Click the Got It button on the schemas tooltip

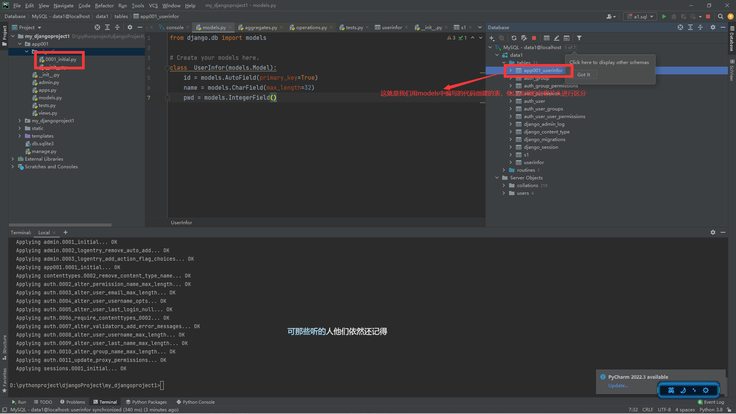tap(583, 74)
